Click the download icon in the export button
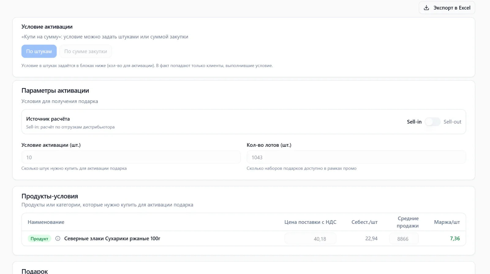 [426, 8]
